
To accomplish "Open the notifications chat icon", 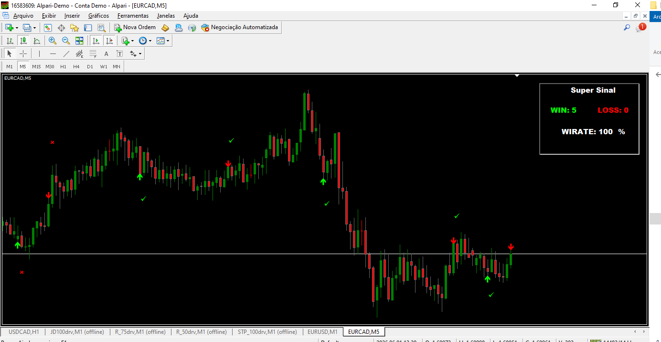I will click(640, 28).
